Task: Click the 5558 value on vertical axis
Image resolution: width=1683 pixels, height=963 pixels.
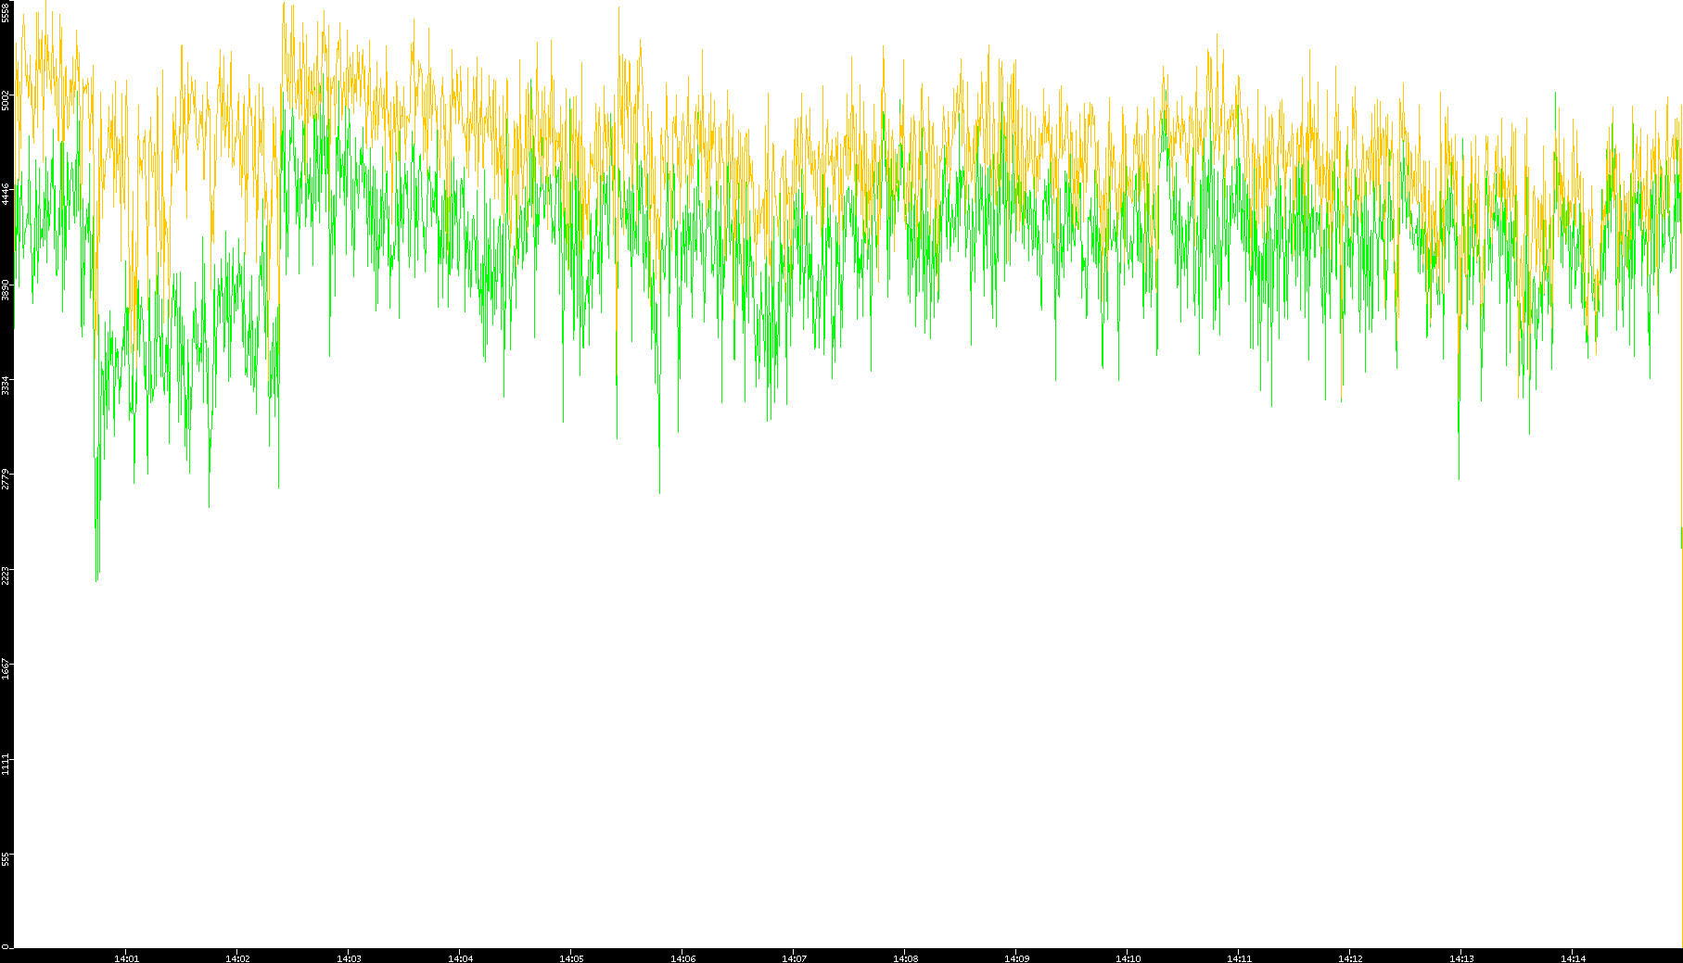Action: [x=6, y=11]
